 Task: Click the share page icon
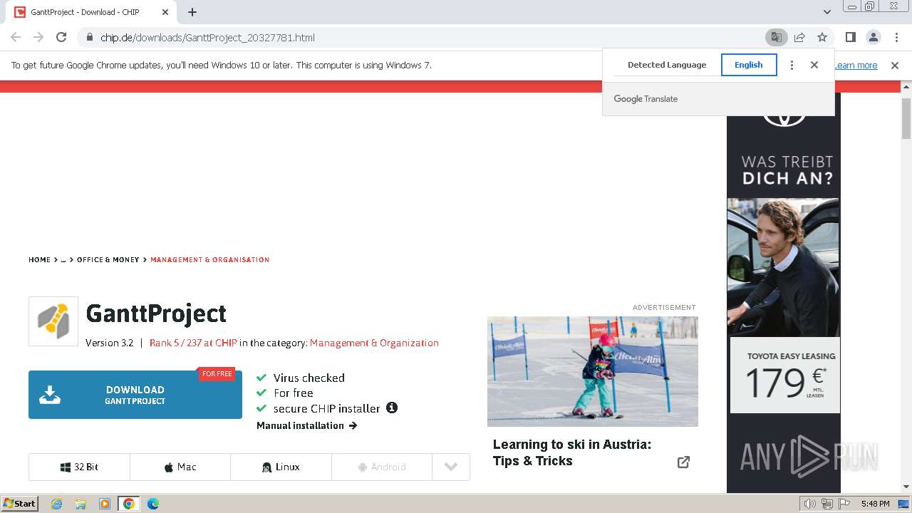[799, 37]
